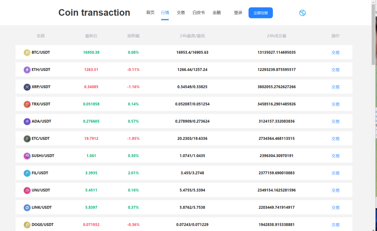The image size is (377, 231).
Task: Click the 登录 login link
Action: click(x=238, y=13)
